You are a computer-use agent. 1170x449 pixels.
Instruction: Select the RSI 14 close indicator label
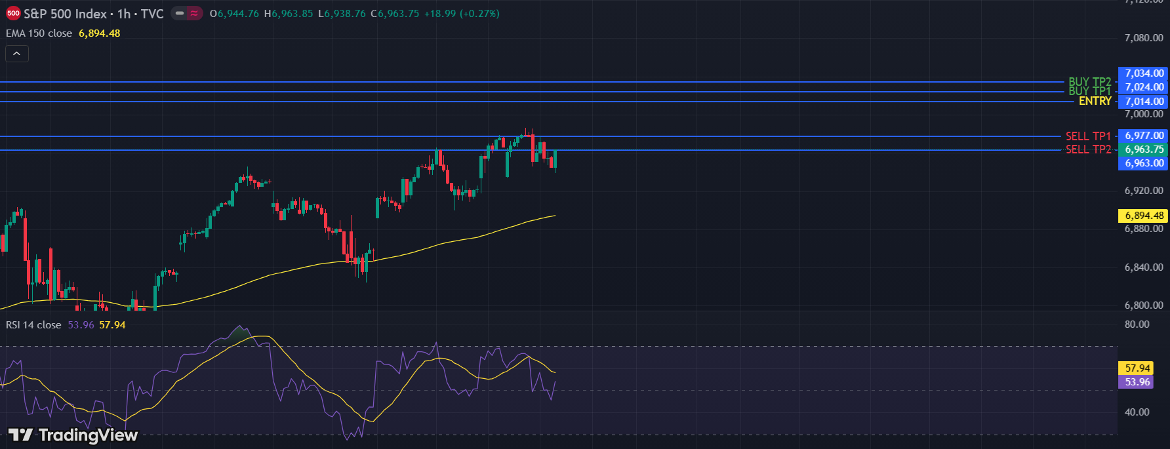33,325
